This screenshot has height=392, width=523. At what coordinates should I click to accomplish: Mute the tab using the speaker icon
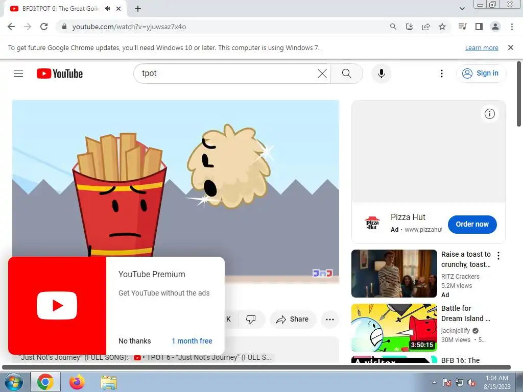coord(107,9)
